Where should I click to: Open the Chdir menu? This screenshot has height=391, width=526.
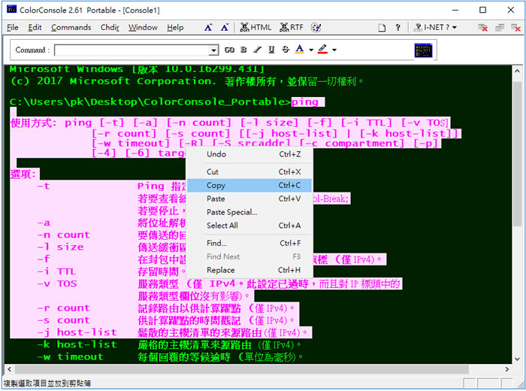pos(110,28)
